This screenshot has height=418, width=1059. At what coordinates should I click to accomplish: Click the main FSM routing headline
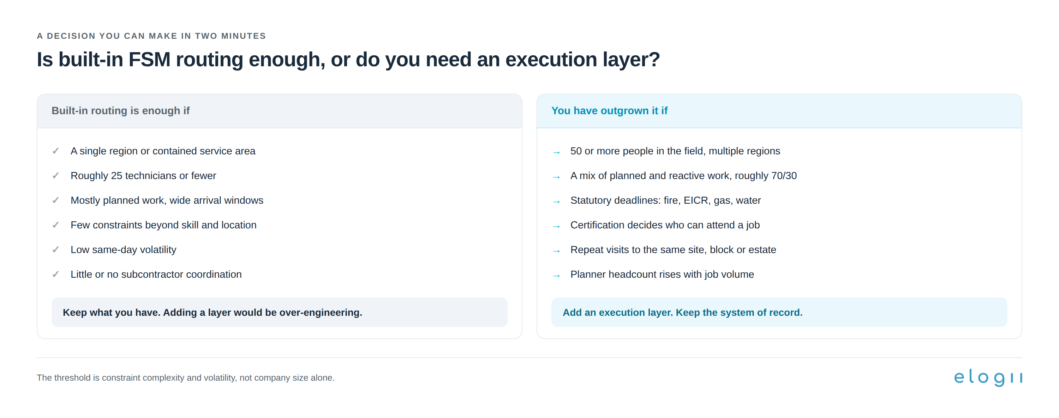348,60
